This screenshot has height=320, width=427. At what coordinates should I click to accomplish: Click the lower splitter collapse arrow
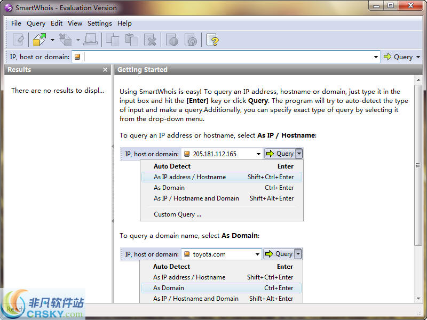click(113, 221)
